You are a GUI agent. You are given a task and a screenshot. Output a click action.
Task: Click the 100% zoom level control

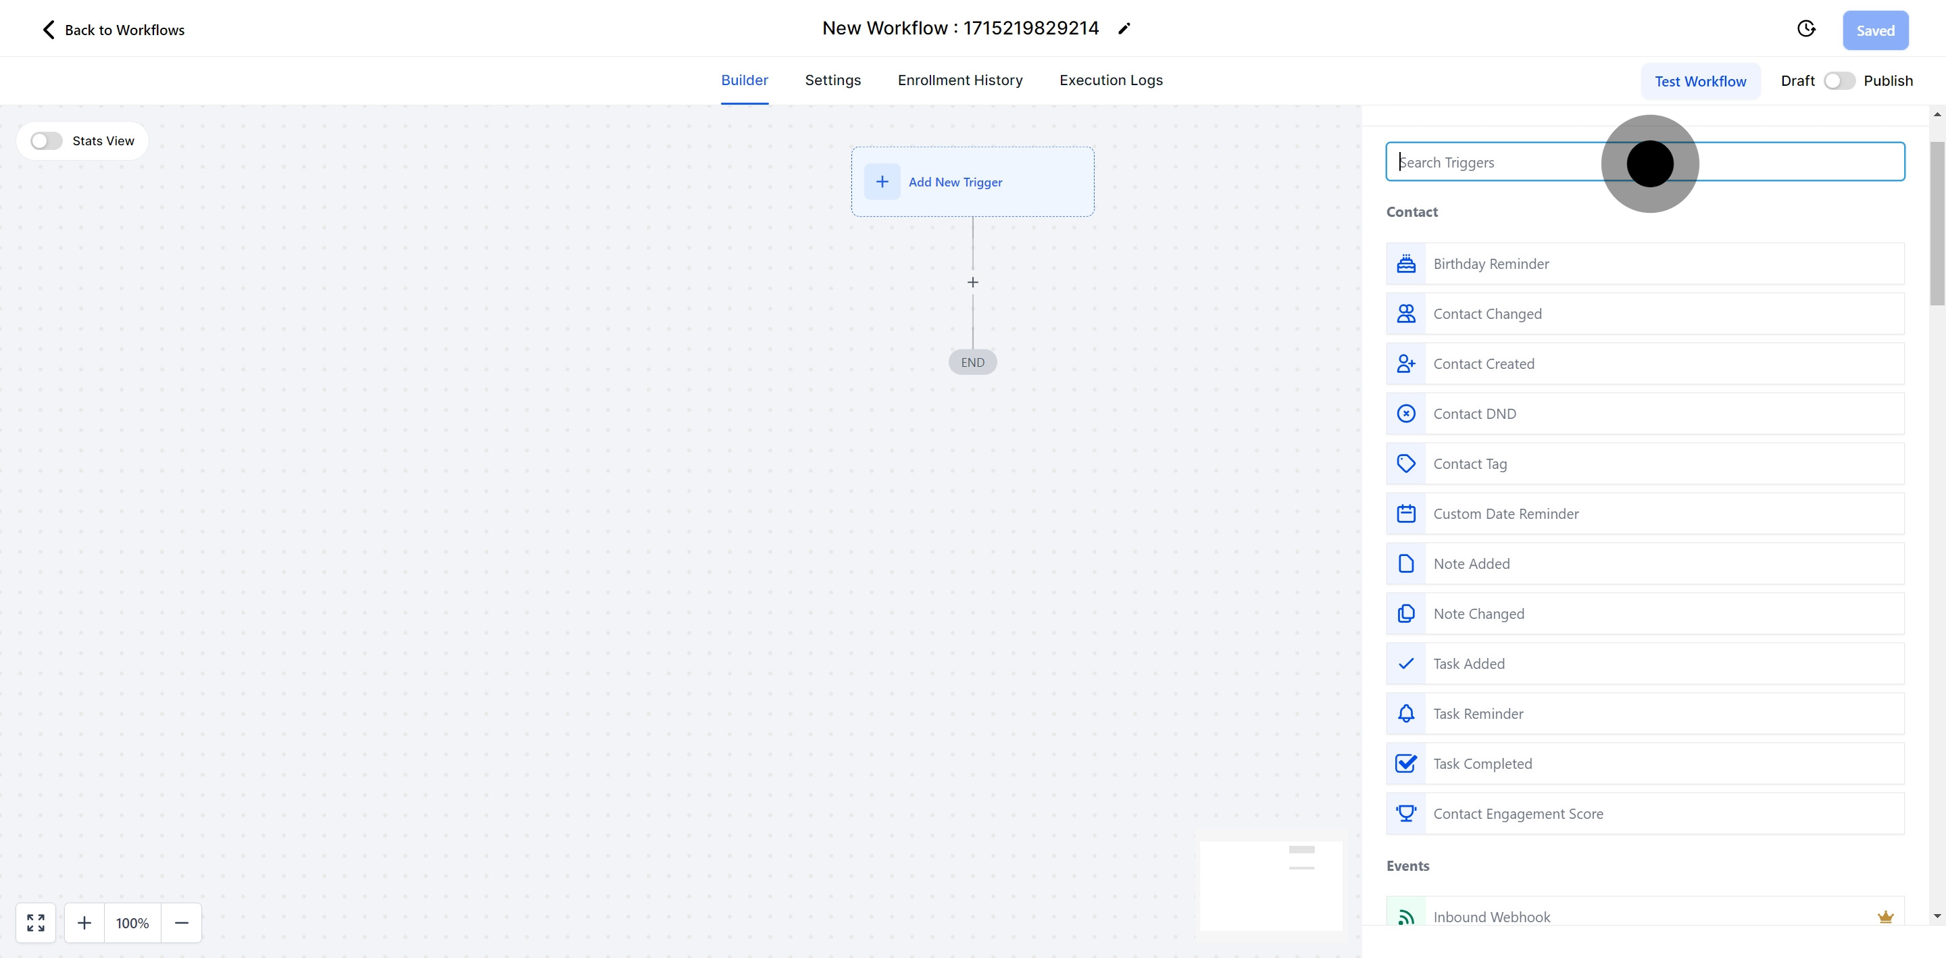click(x=132, y=922)
